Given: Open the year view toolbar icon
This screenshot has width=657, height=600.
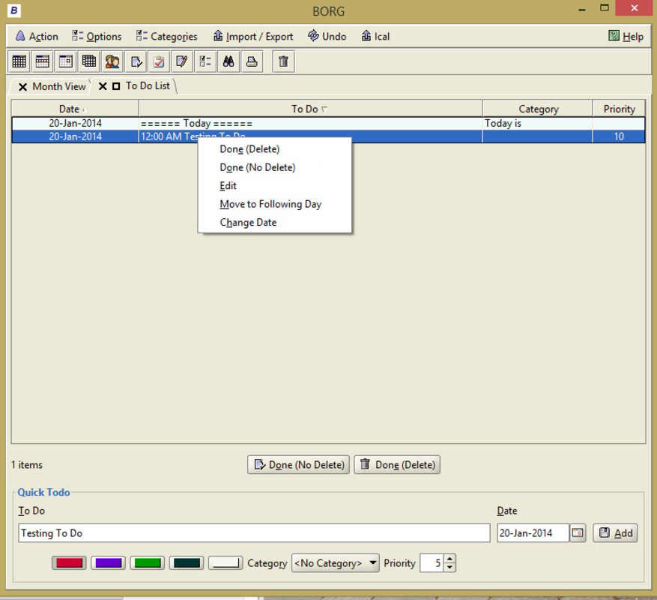Looking at the screenshot, I should (x=89, y=61).
